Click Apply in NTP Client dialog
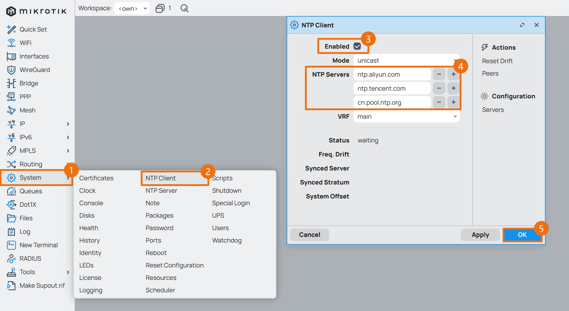 point(480,235)
